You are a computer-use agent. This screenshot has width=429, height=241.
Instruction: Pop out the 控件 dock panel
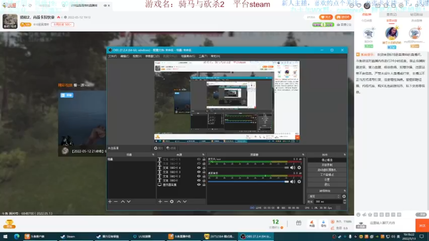coord(344,155)
